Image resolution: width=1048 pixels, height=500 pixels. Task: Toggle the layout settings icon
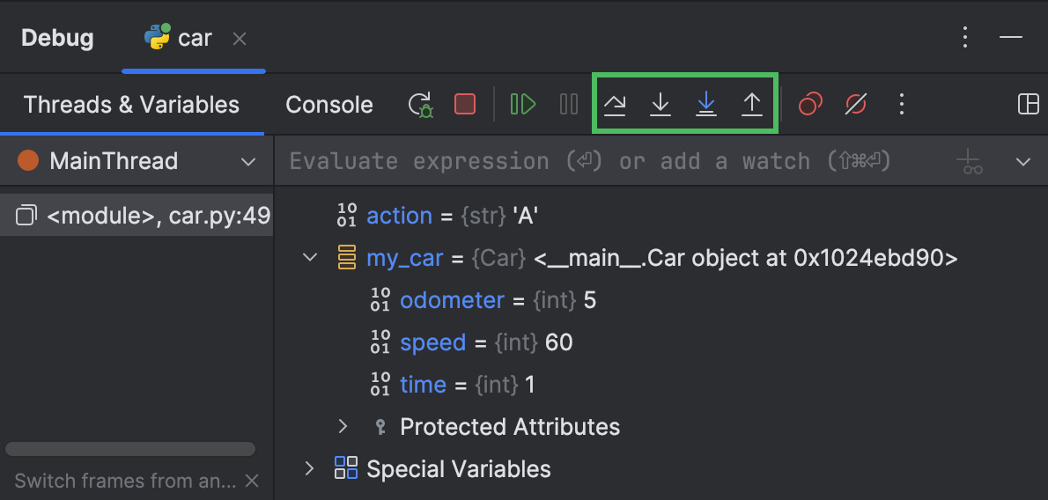[1028, 104]
